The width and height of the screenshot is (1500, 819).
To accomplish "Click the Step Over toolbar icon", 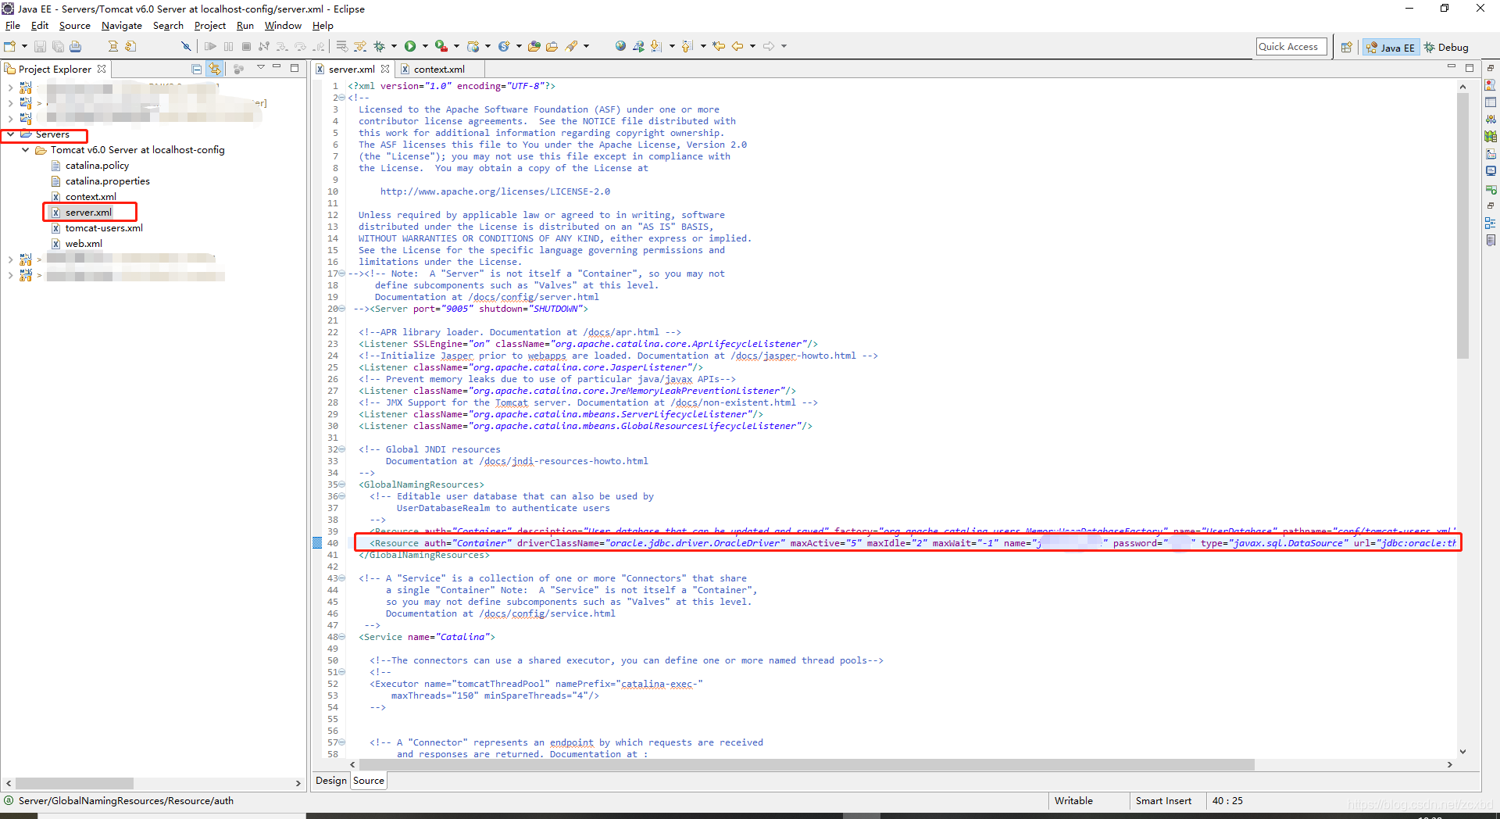I will point(300,46).
